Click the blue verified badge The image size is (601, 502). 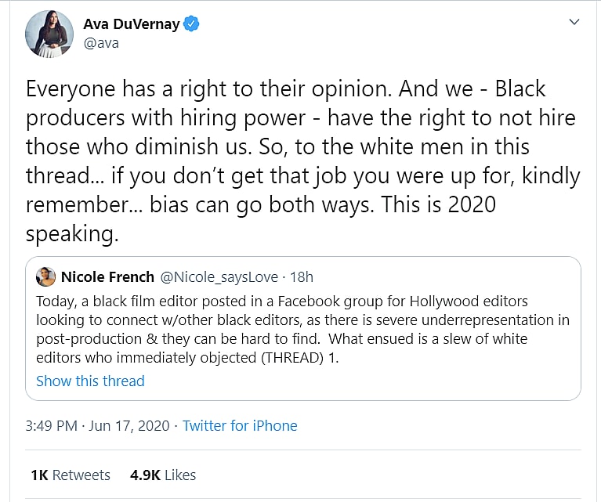tap(191, 23)
